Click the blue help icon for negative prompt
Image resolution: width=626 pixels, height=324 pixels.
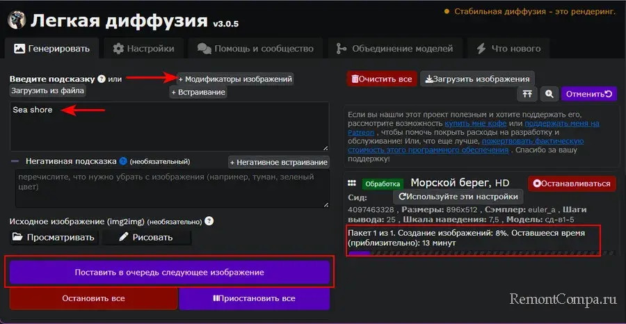point(123,161)
